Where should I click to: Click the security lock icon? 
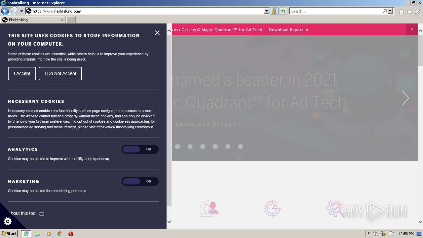click(x=274, y=11)
